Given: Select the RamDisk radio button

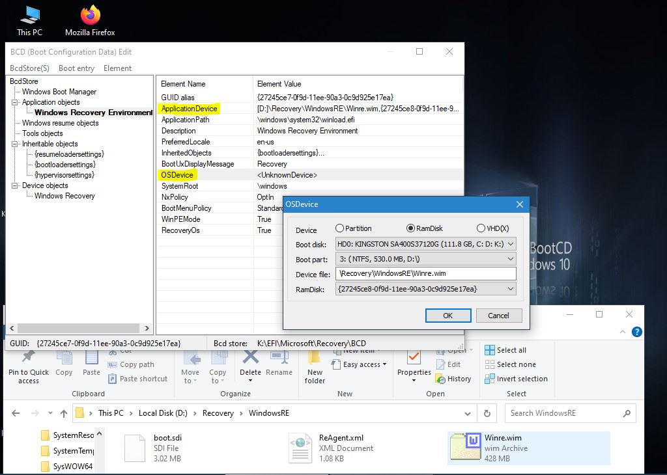Looking at the screenshot, I should click(410, 228).
